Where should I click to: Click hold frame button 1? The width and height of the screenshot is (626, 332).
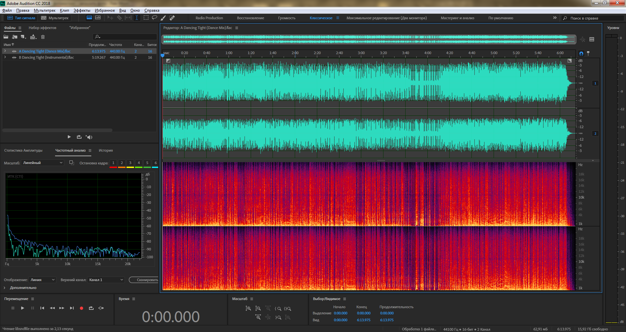113,163
